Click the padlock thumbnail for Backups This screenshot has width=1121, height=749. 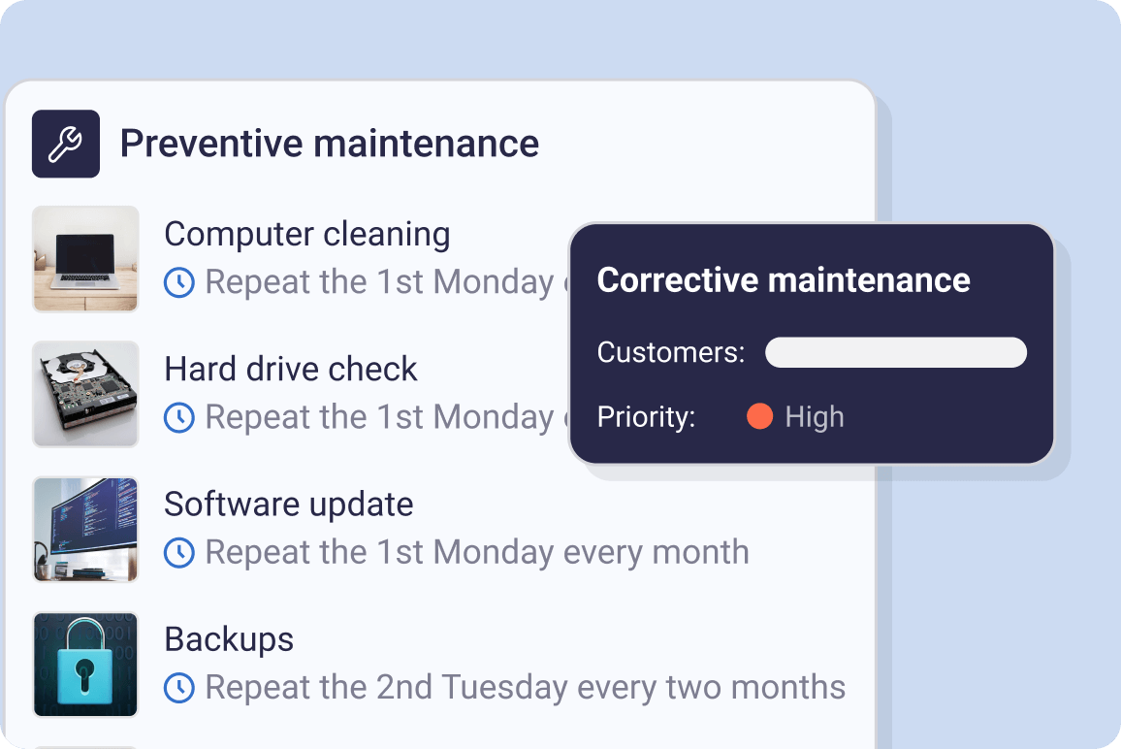(x=85, y=664)
